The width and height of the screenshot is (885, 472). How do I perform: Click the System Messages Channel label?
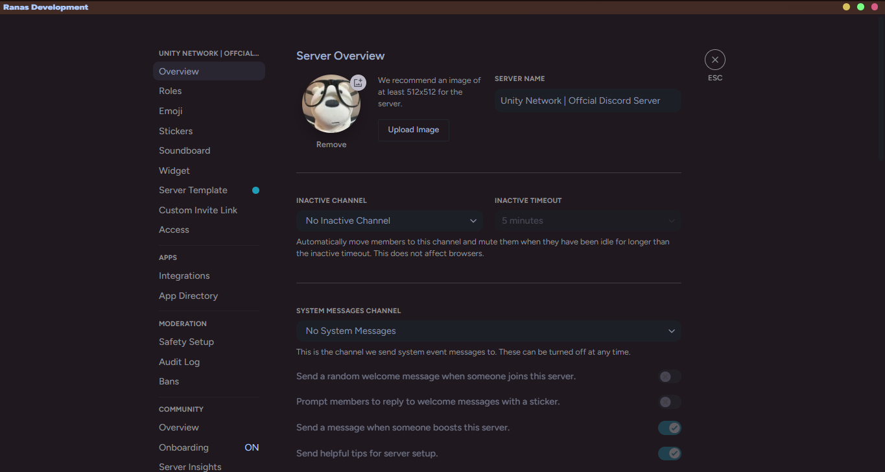(x=349, y=311)
